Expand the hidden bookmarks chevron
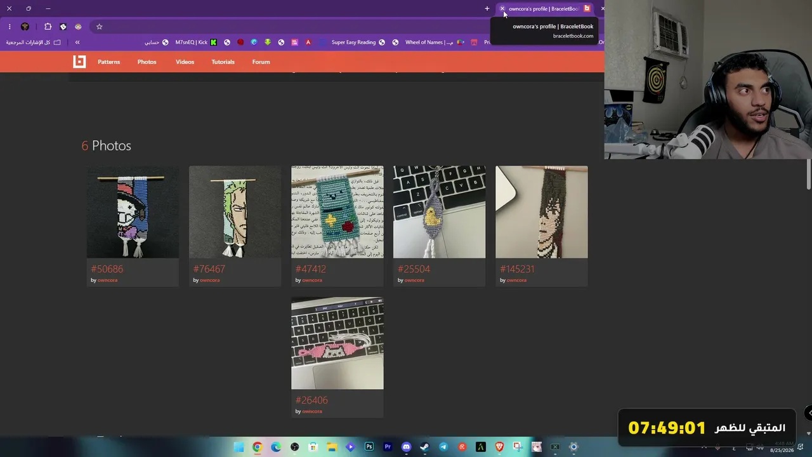The width and height of the screenshot is (812, 457). [77, 43]
